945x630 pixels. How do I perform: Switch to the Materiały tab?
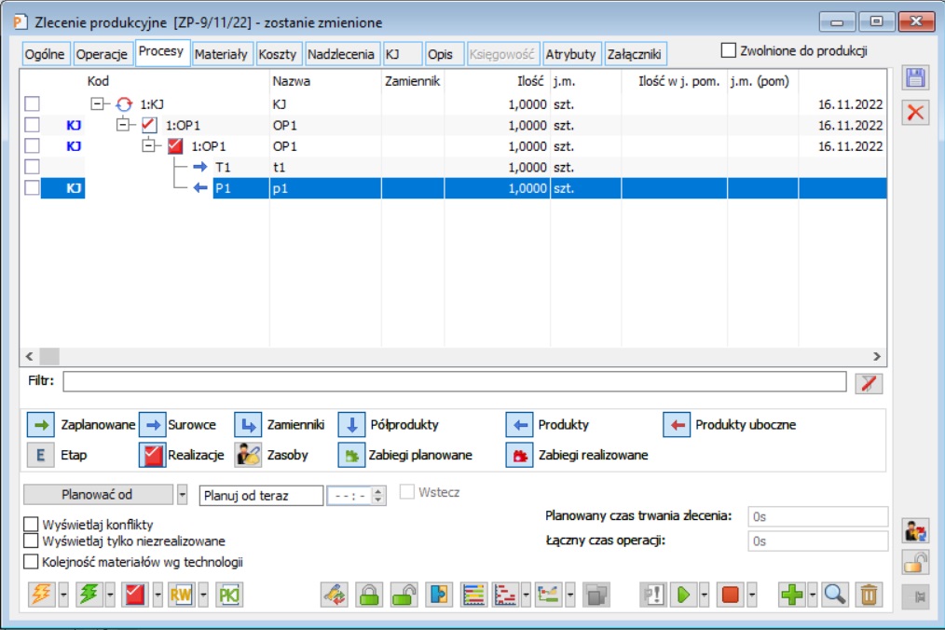[x=221, y=55]
